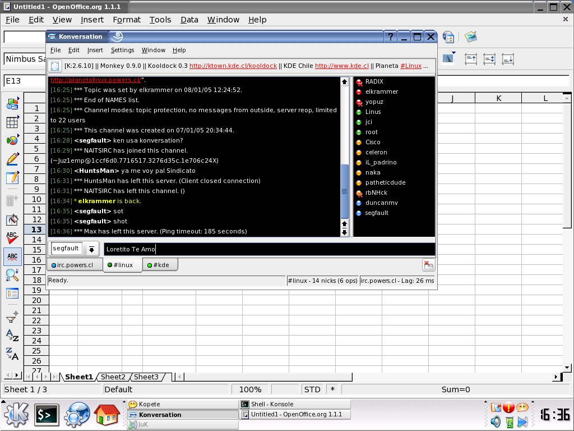The height and width of the screenshot is (431, 574).
Task: Click the Insert Cells icon in OpenOffice sidebar
Action: click(12, 104)
